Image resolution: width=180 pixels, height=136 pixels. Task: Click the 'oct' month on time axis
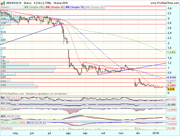[x=103, y=133]
